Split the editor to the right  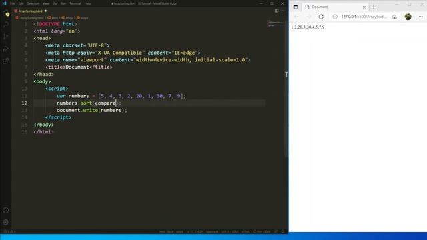tap(276, 11)
